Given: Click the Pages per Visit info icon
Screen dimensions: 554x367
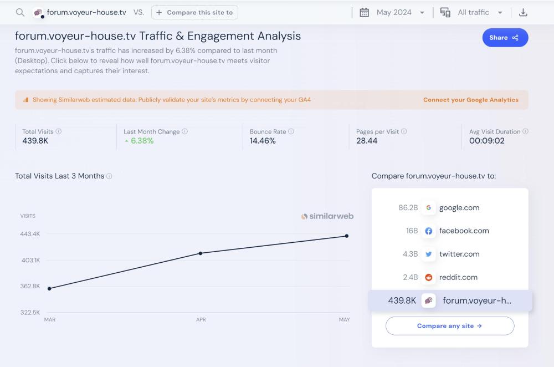Looking at the screenshot, I should pos(404,132).
